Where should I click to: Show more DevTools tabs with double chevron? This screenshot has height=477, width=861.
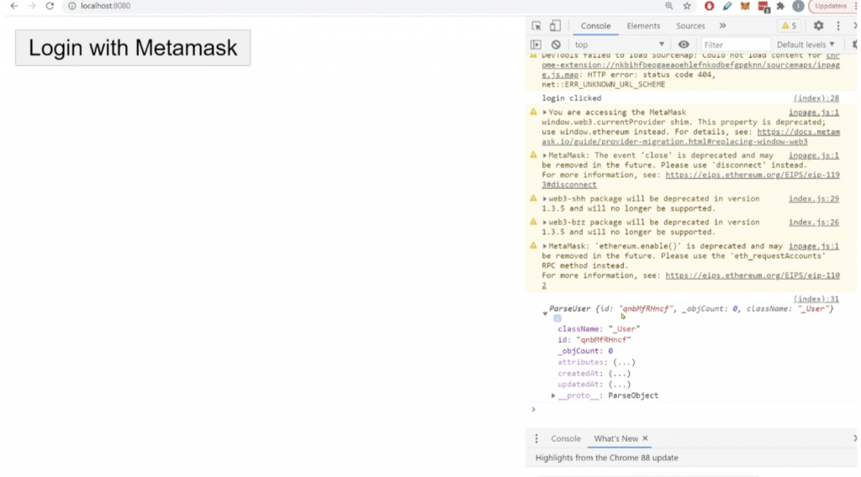[x=722, y=26]
